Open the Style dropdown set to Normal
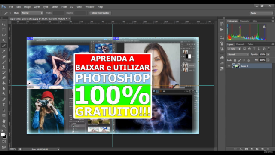The height and width of the screenshot is (155, 275). pyautogui.click(x=32, y=13)
